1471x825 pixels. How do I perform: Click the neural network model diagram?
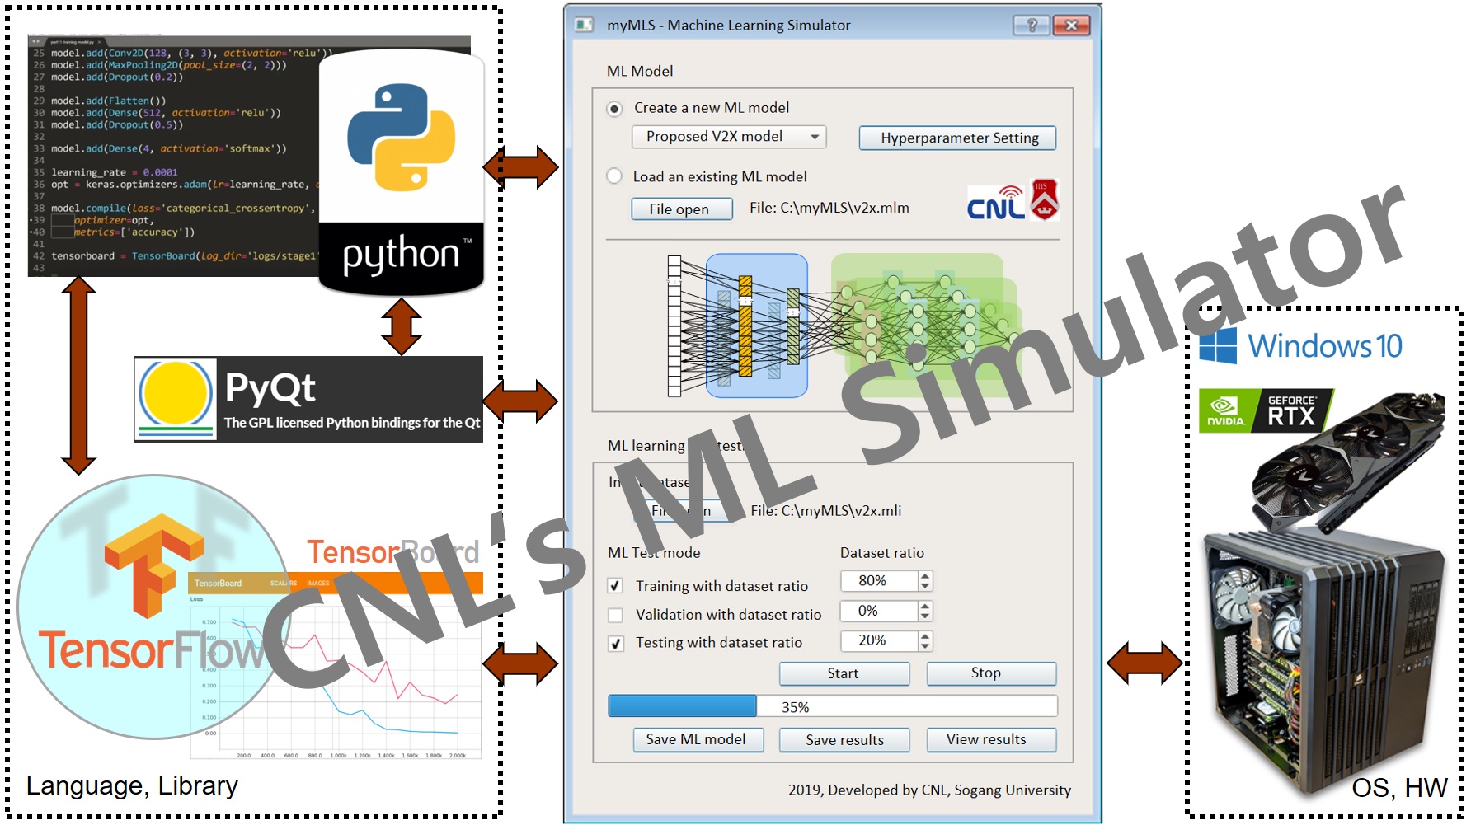844,326
